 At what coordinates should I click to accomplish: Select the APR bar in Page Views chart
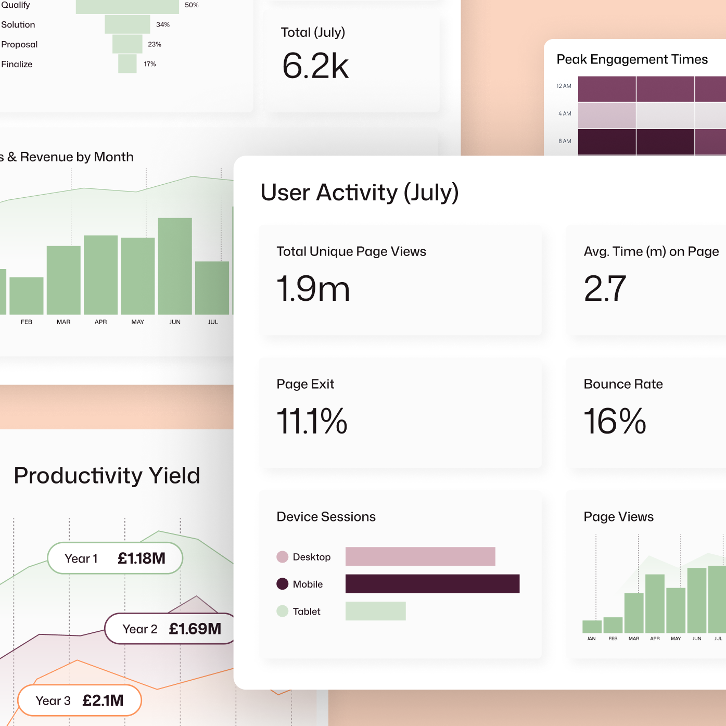655,604
